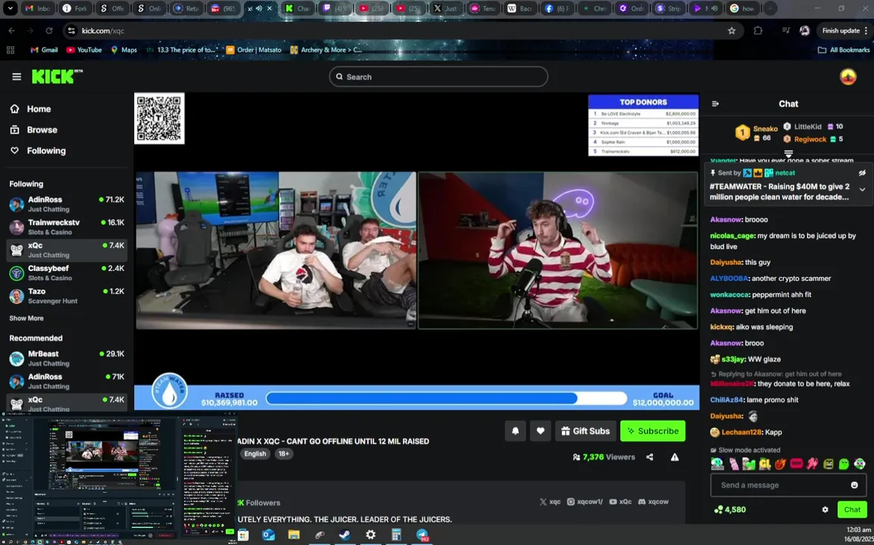Open Browse in the sidebar
Screen dimensions: 874x545
point(35,130)
